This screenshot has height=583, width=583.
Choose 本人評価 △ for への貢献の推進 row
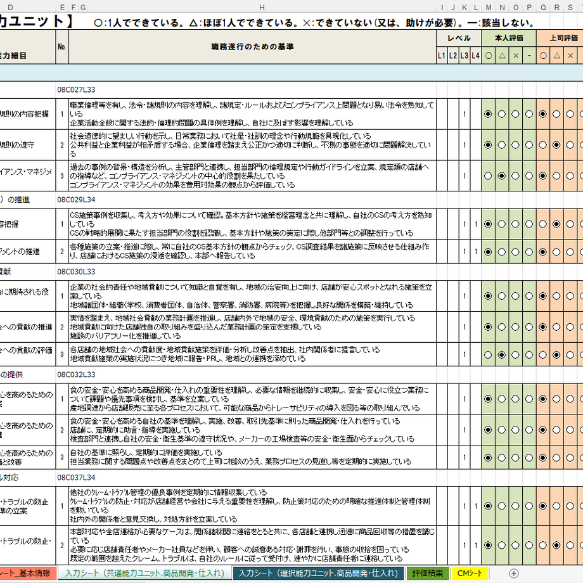pyautogui.click(x=502, y=327)
